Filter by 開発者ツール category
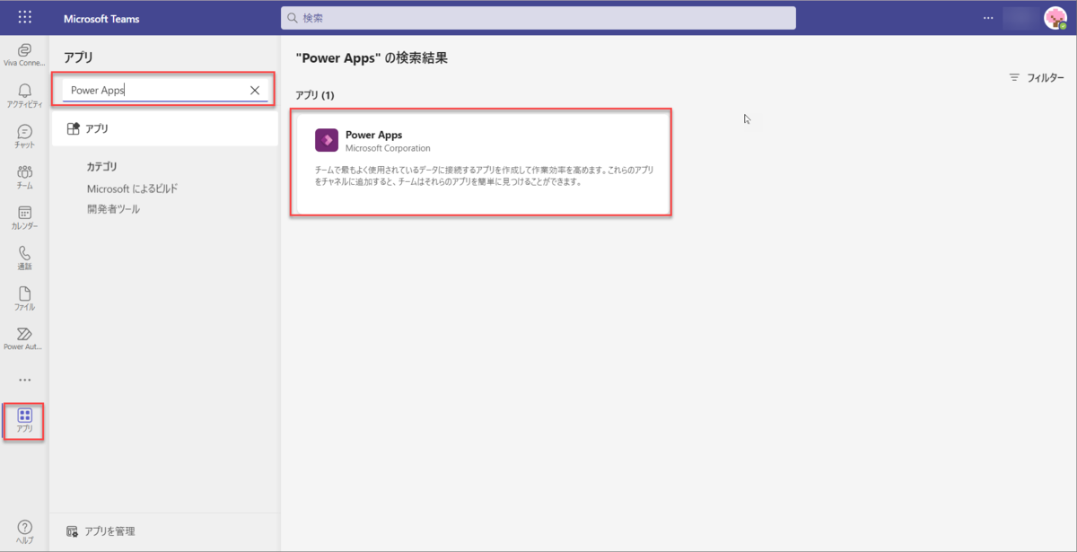The width and height of the screenshot is (1077, 552). 113,209
